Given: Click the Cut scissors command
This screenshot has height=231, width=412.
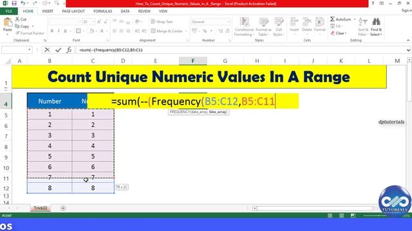Looking at the screenshot, I should click(21, 19).
